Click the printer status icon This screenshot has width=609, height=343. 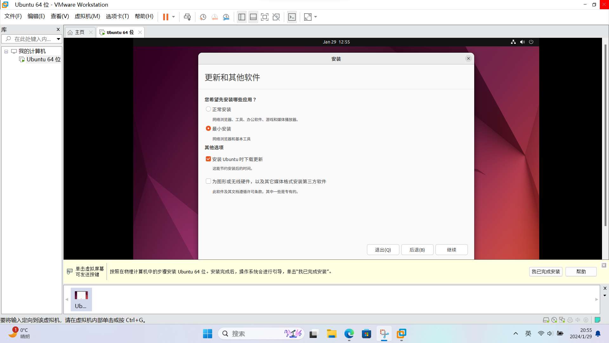(570, 320)
